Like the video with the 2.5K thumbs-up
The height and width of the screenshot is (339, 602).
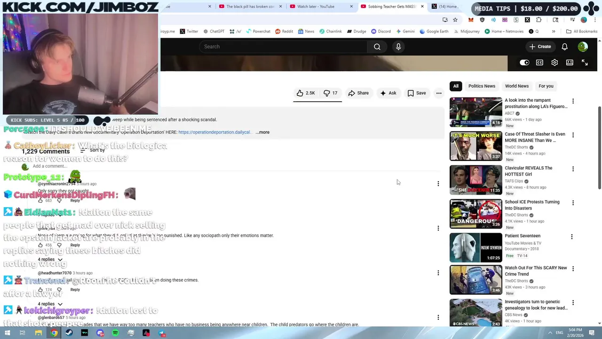point(305,93)
